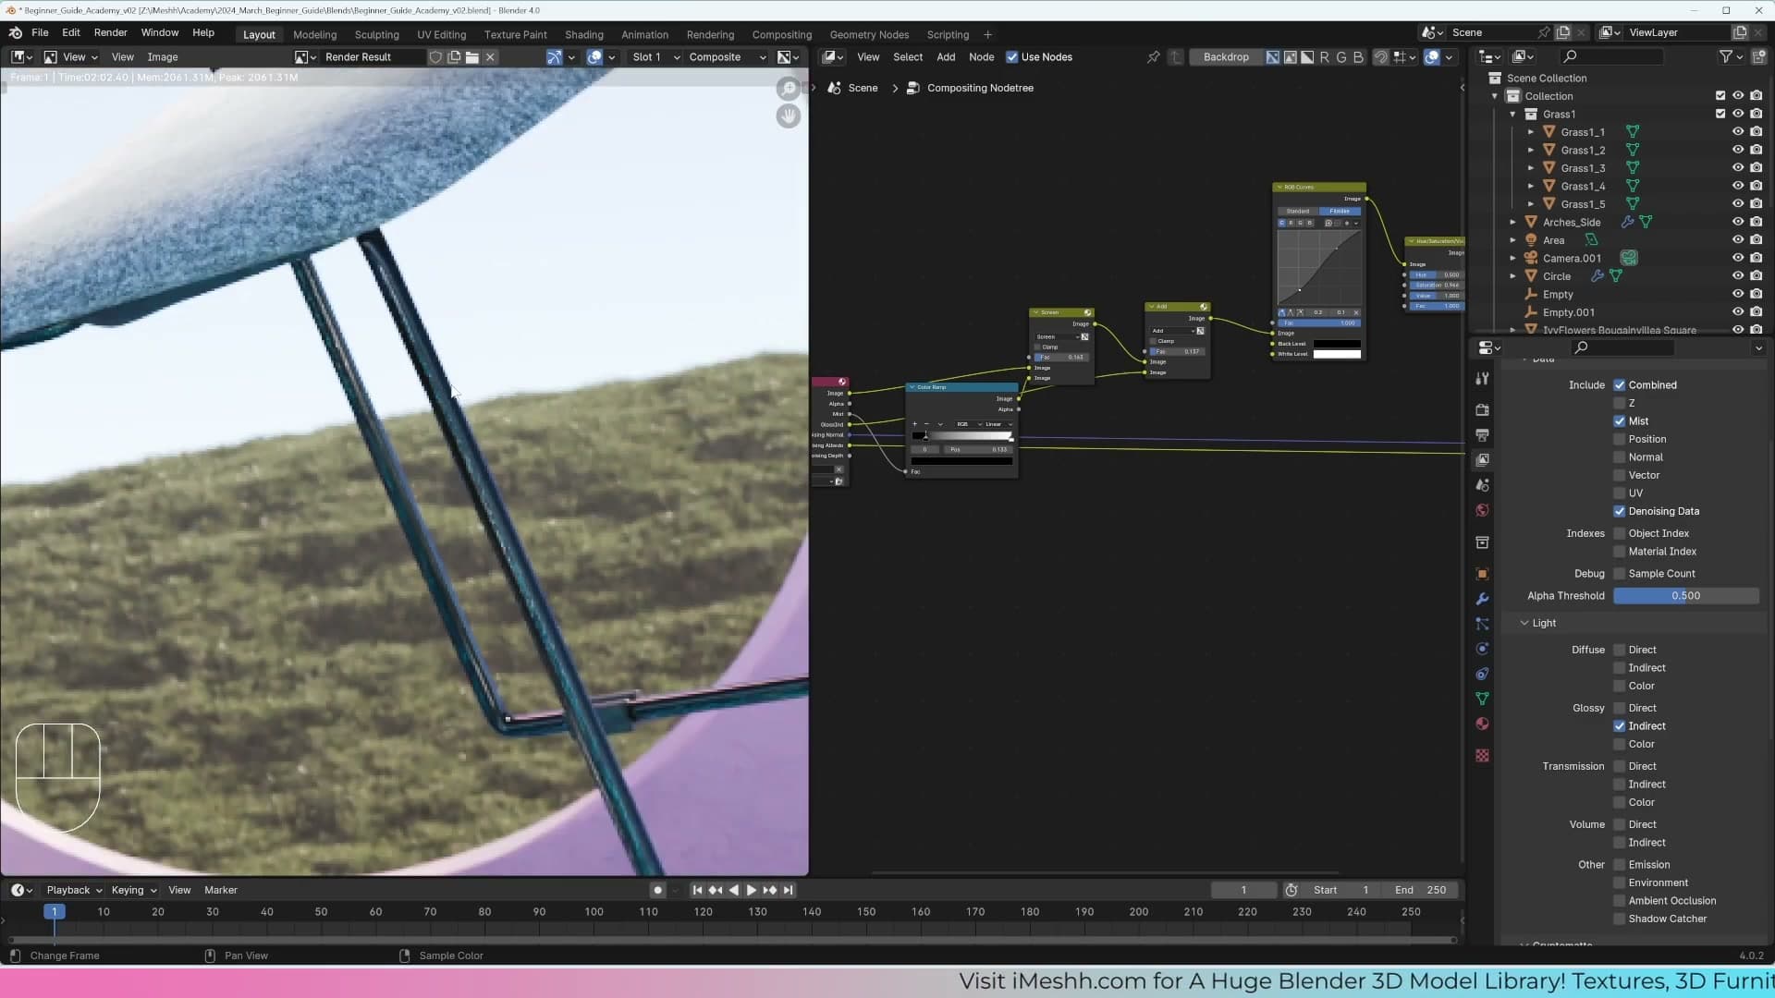Screen dimensions: 1775x998
Task: Click Compositing Nodetree breadcrumb
Action: [x=980, y=89]
